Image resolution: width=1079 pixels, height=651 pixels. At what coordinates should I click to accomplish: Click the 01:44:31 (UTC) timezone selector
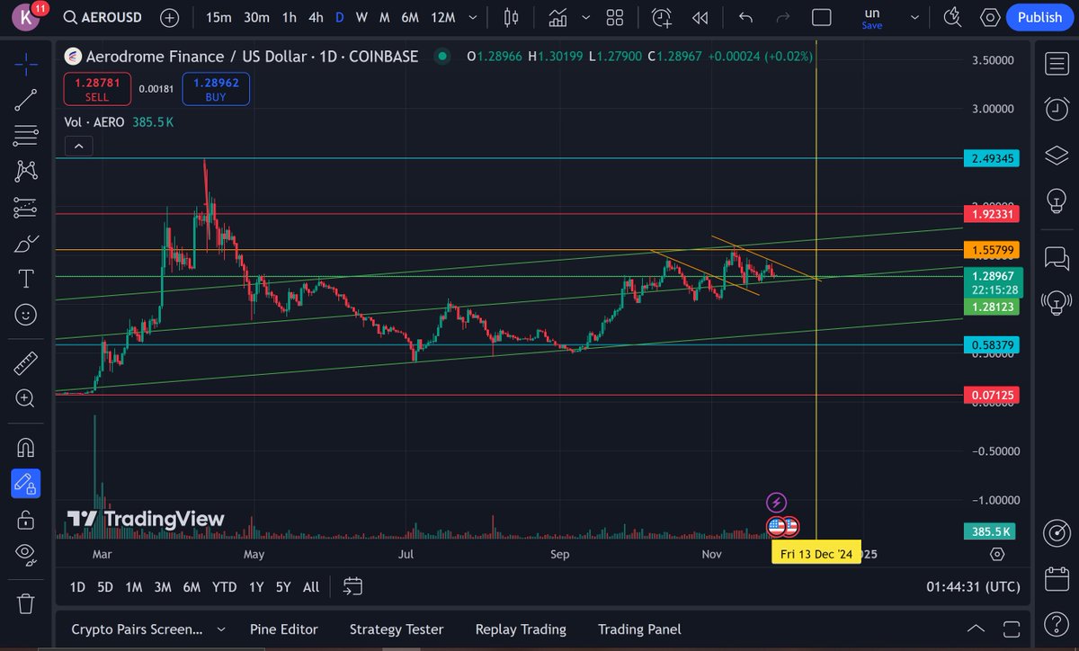click(973, 587)
